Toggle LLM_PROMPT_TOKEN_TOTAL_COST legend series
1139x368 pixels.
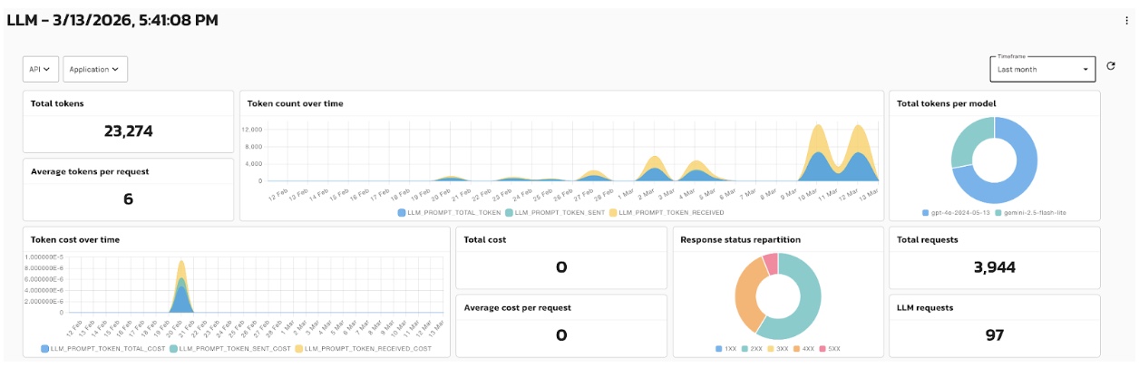pos(102,348)
